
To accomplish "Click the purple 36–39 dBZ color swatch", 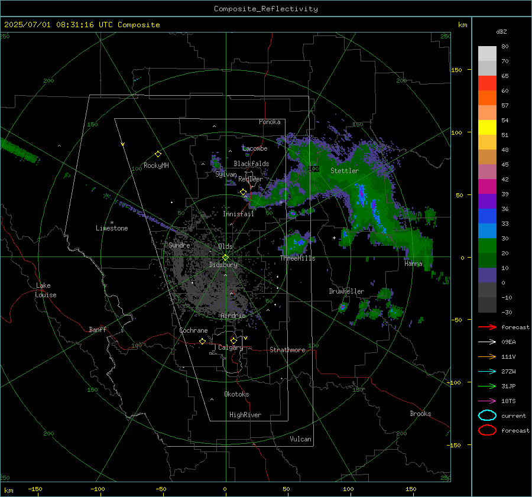I will [487, 202].
